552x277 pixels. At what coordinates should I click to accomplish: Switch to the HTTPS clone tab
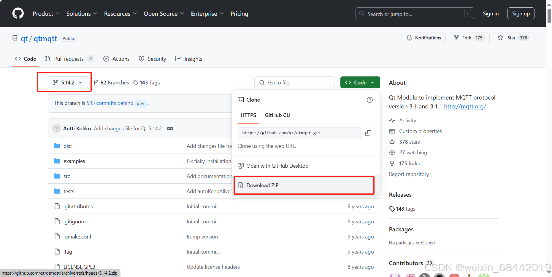248,115
